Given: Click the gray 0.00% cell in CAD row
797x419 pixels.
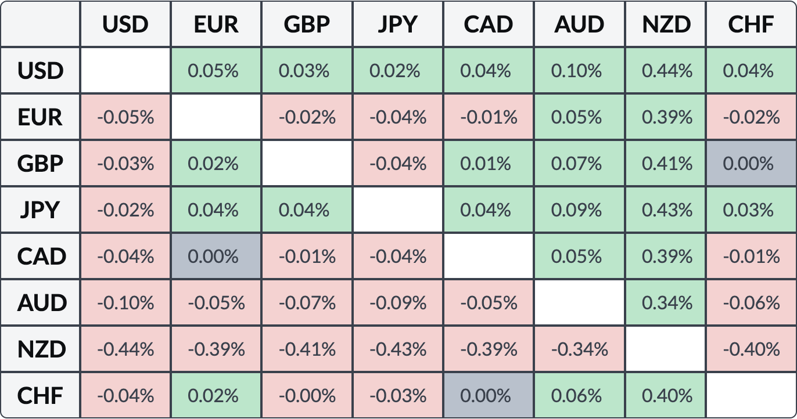Looking at the screenshot, I should 216,257.
